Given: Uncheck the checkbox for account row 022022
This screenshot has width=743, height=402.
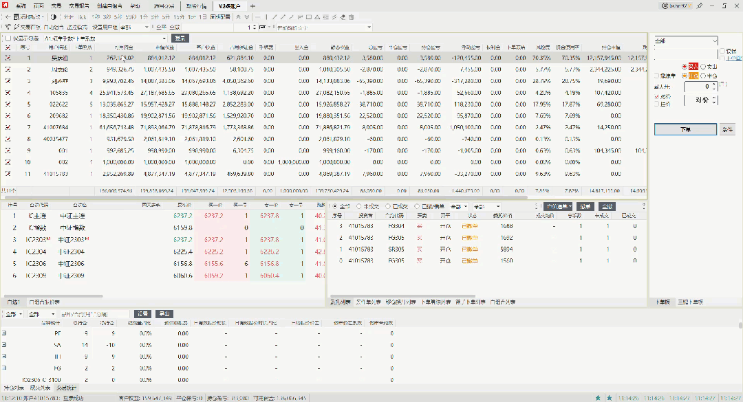Looking at the screenshot, I should point(8,104).
